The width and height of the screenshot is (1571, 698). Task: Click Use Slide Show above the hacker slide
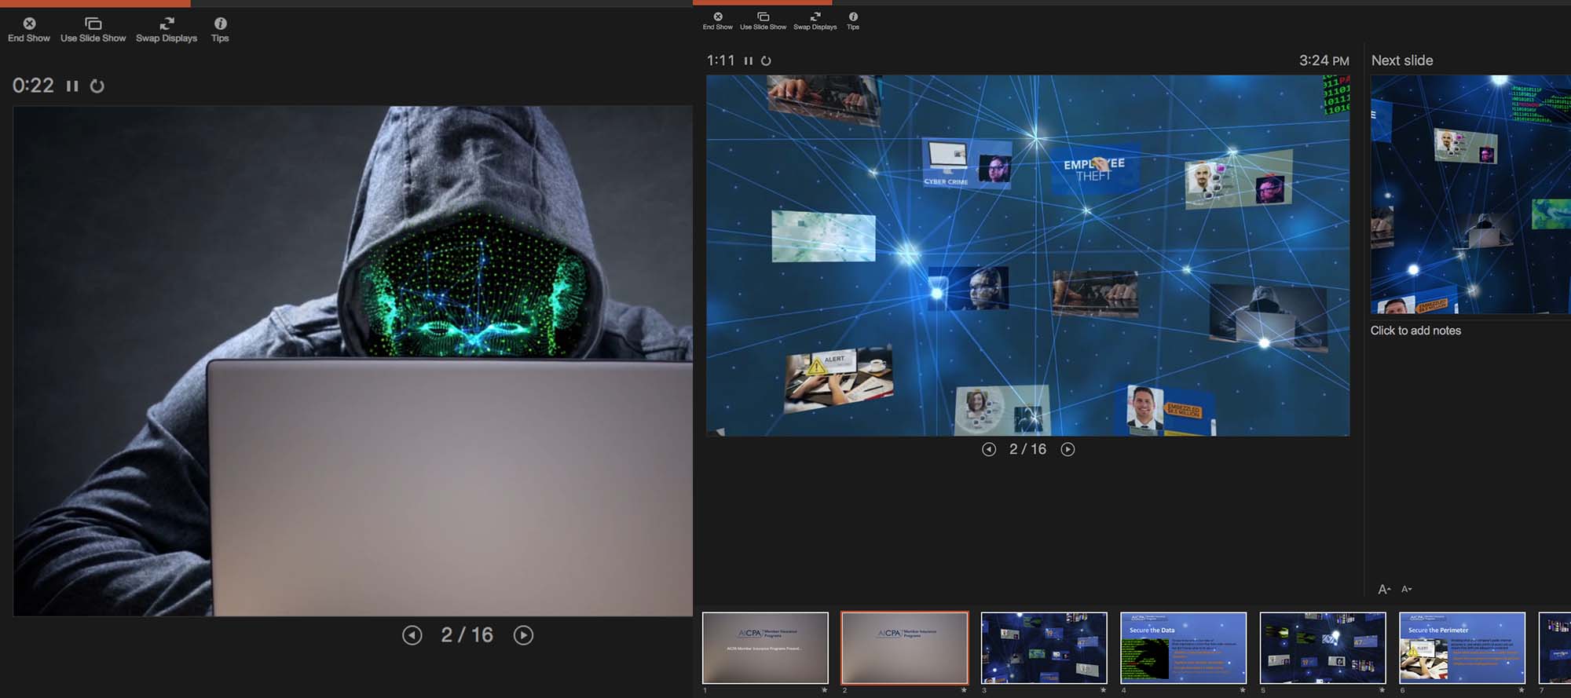pos(93,30)
